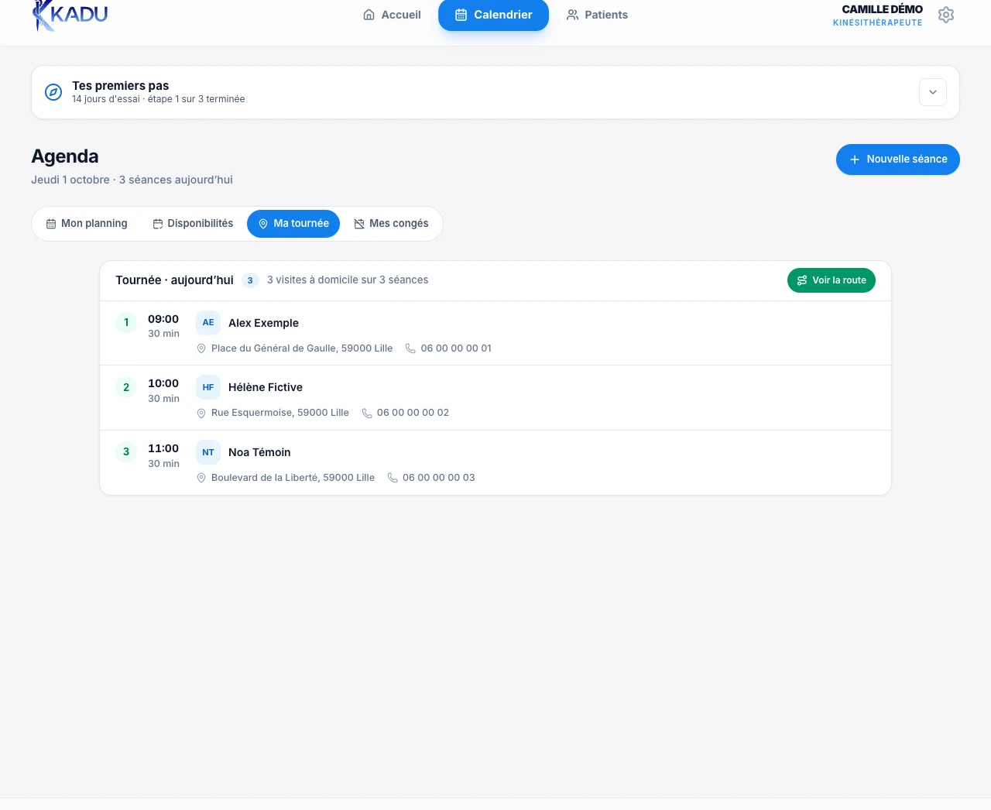Click the compass icon beside Tes premiers pas
Screen dimensions: 991x810
[x=53, y=92]
